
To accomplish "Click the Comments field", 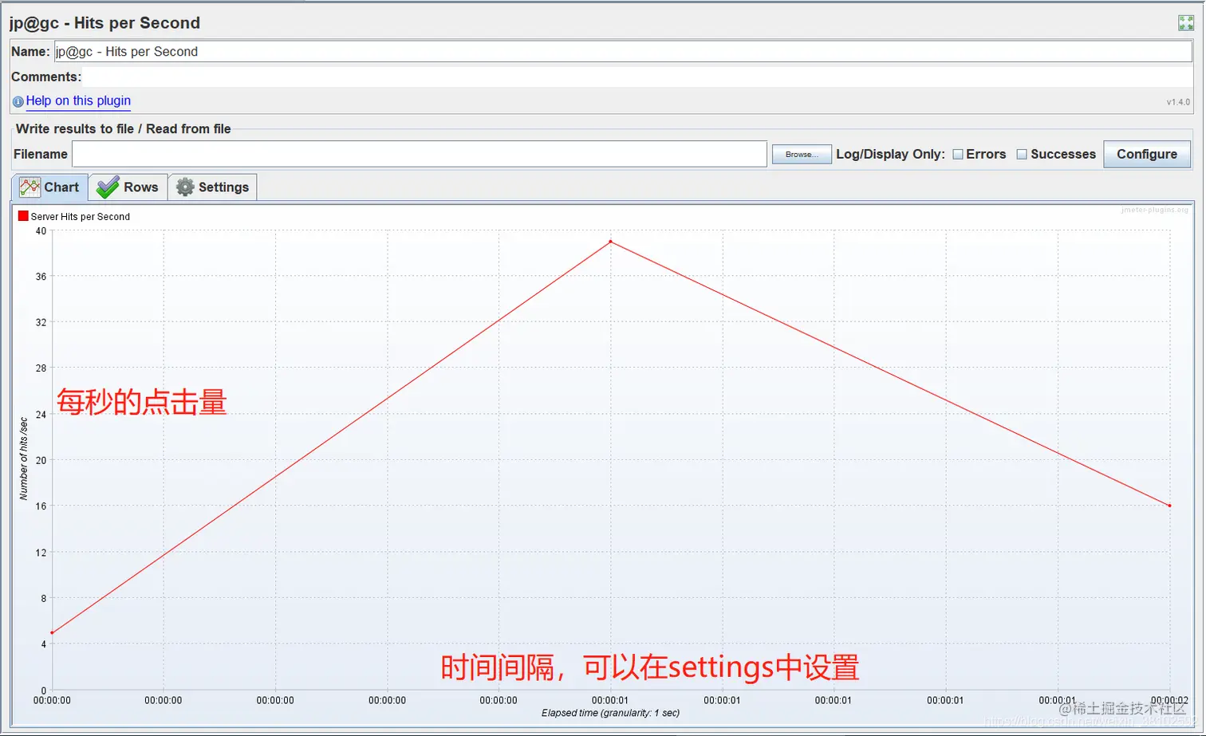I will (638, 77).
